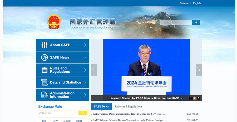
Task: Click the Exchange Rate heading
Action: (50, 107)
